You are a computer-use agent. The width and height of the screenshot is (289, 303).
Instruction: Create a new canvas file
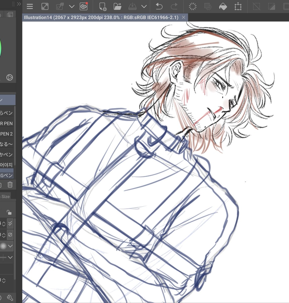[102, 7]
